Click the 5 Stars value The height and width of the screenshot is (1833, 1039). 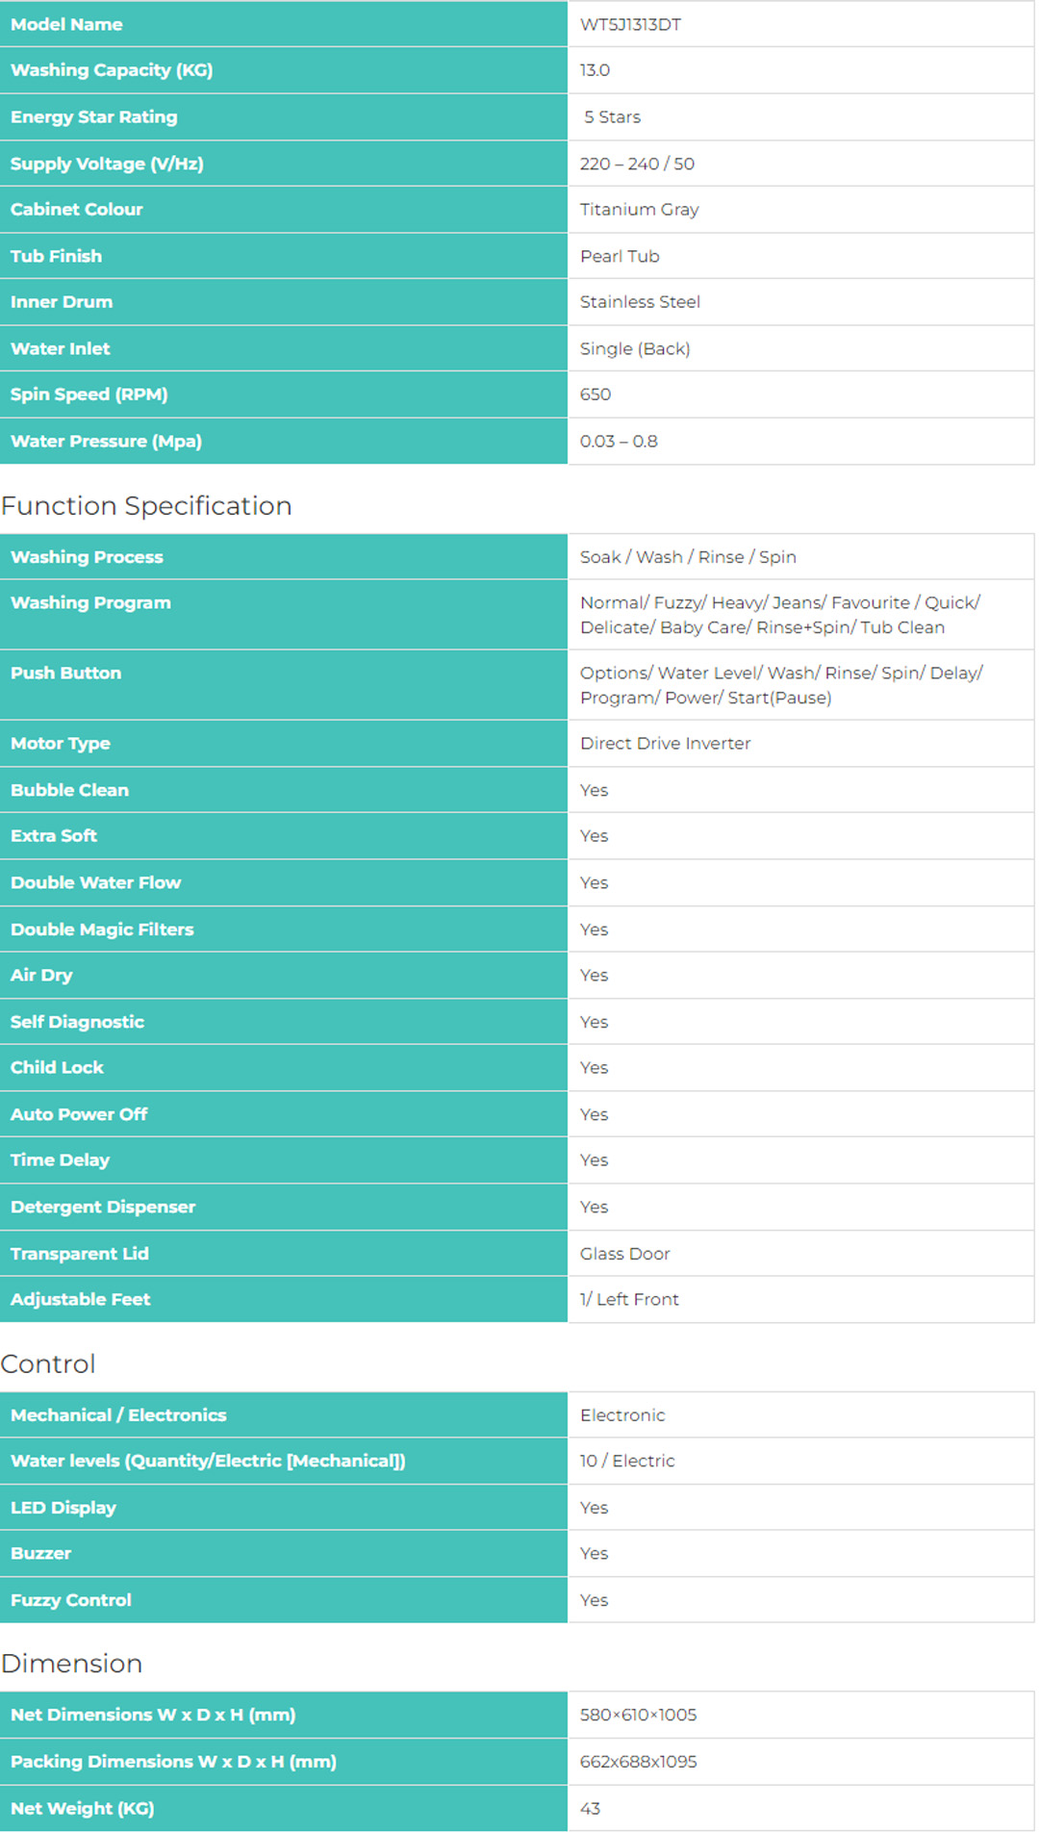[x=612, y=117]
